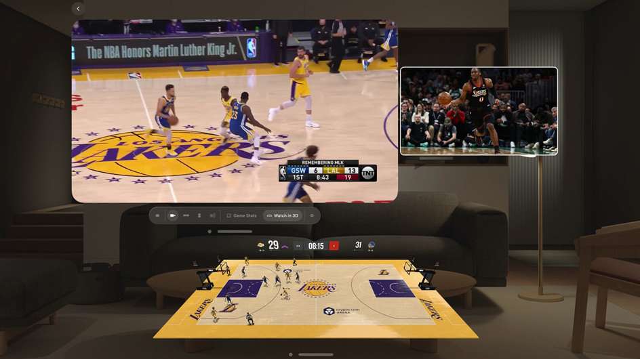
Task: Click the wide view icon after the camera
Action: [x=186, y=215]
